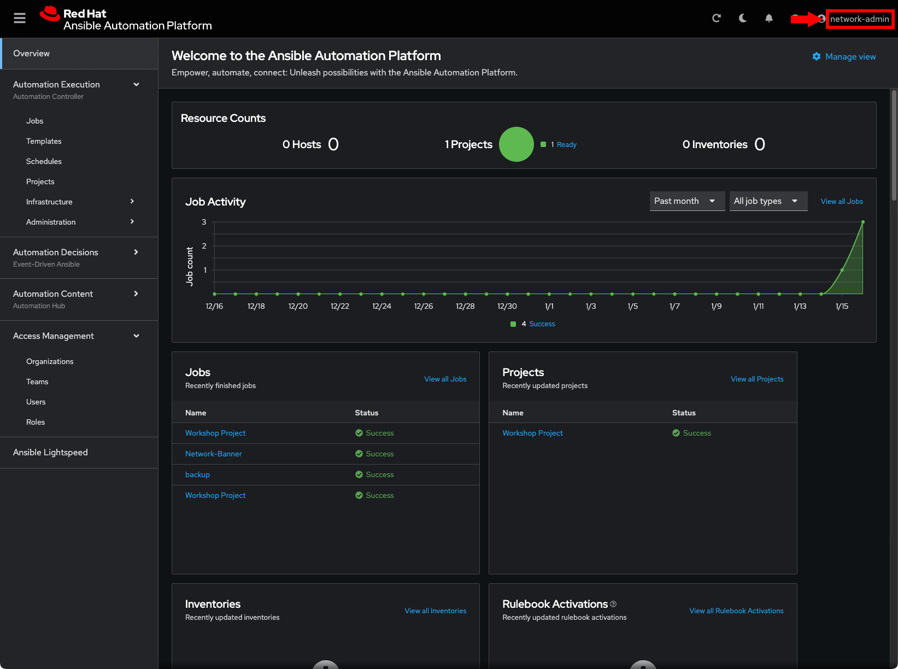898x669 pixels.
Task: Click the Rulebook Activations help icon
Action: [613, 604]
